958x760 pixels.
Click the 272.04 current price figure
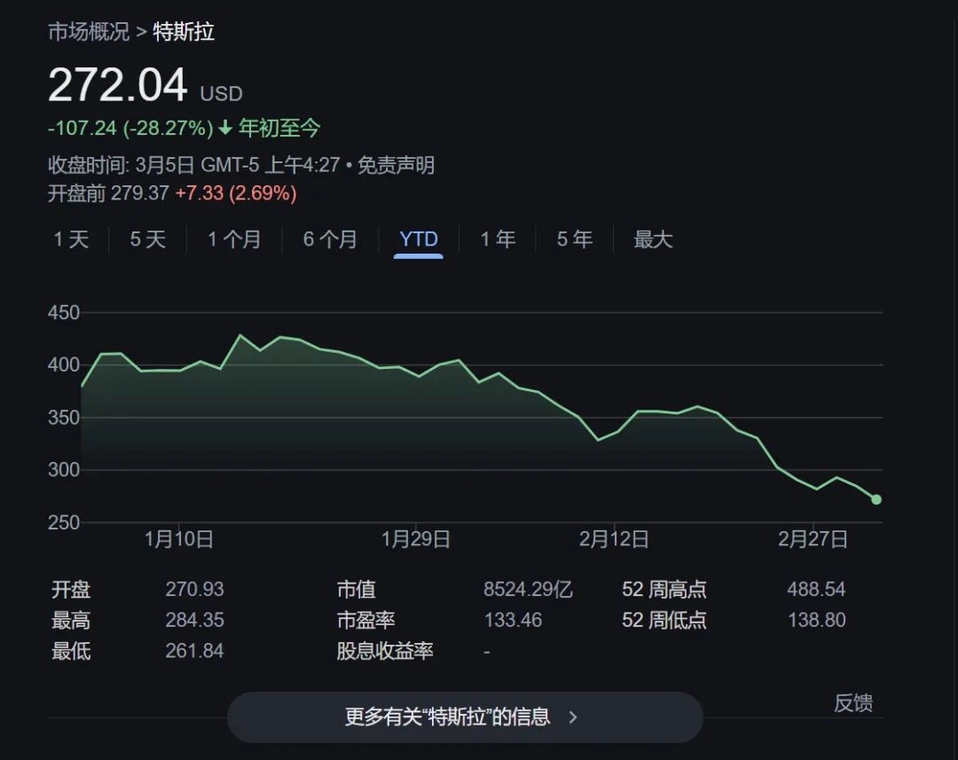pyautogui.click(x=118, y=87)
